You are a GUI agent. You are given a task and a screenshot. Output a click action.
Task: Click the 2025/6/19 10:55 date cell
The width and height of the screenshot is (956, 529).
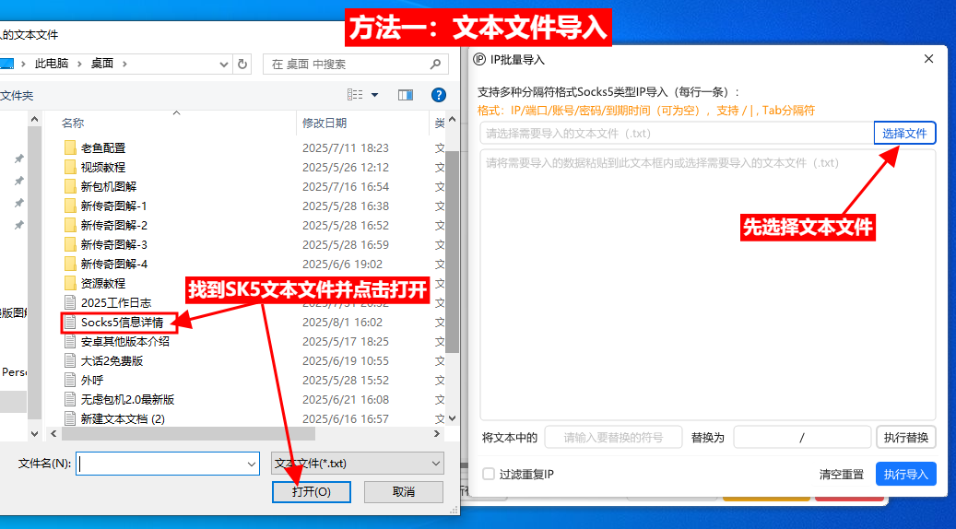(345, 360)
